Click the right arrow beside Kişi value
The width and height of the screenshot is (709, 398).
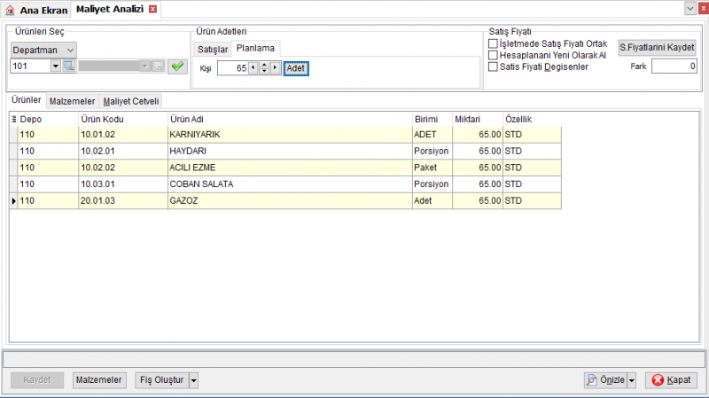(275, 68)
